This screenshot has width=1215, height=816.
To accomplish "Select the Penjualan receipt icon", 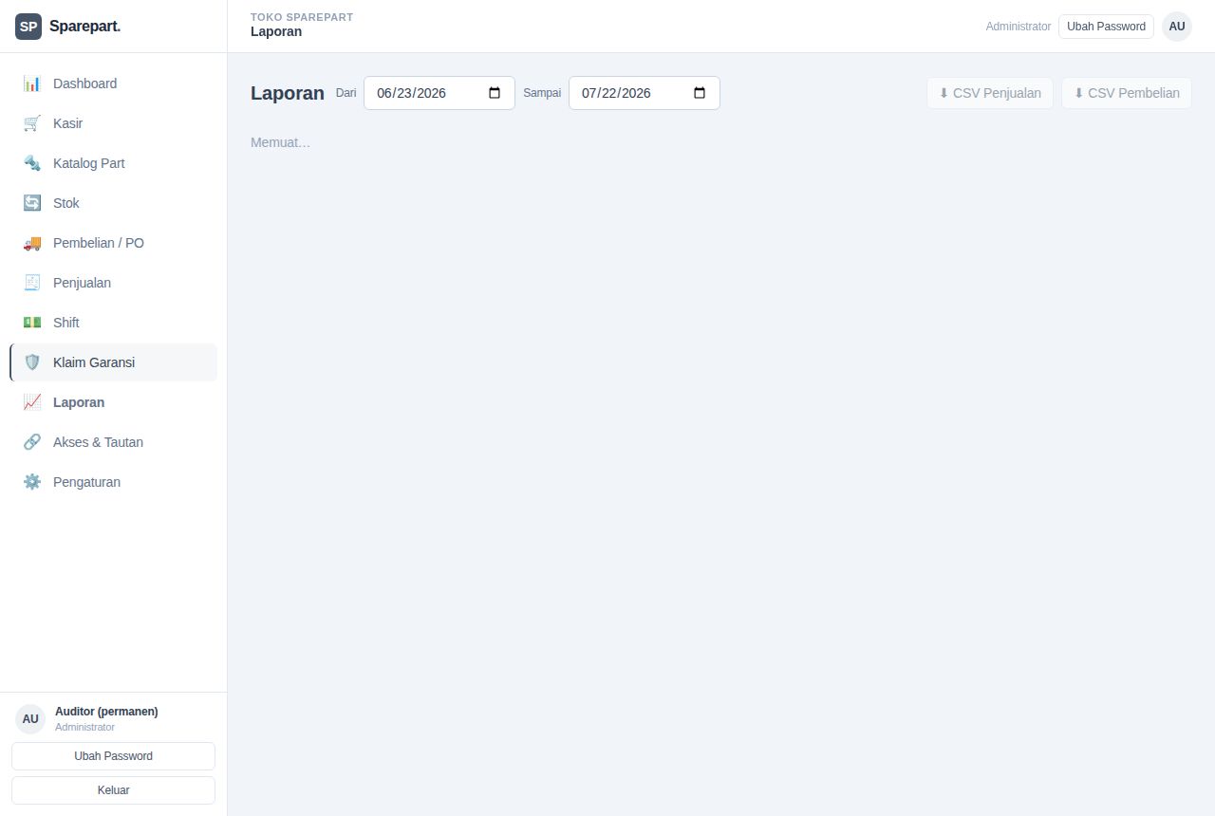I will click(32, 283).
